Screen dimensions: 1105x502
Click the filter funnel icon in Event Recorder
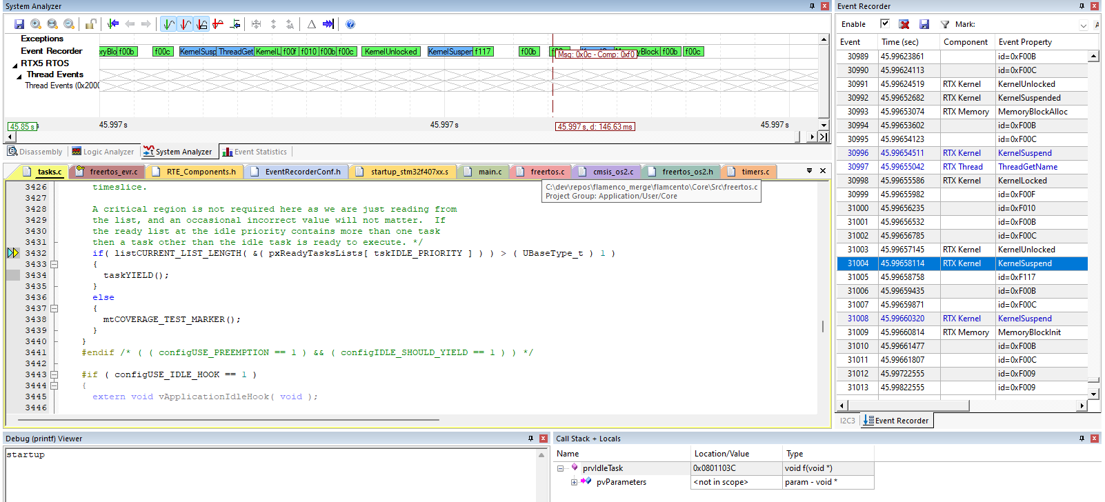point(945,24)
